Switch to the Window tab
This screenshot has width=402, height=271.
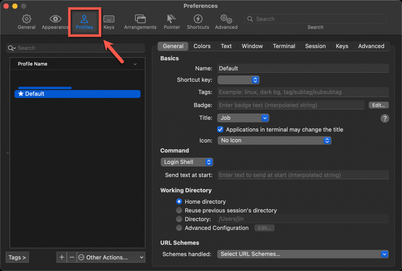252,46
